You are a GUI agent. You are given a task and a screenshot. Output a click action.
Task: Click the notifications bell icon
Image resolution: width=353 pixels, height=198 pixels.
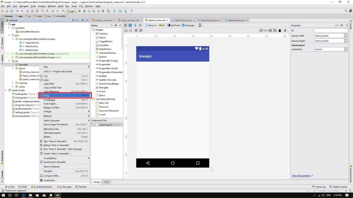tap(285, 30)
